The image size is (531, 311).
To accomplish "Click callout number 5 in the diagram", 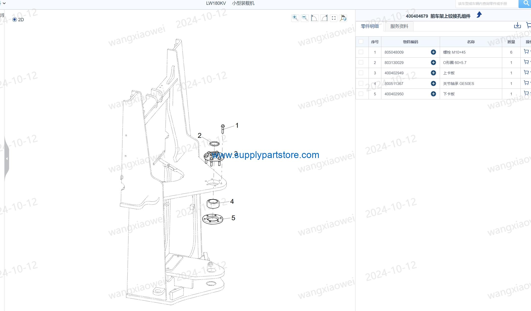I will click(233, 218).
